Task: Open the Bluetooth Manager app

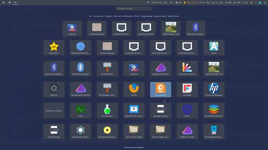Action: [80, 68]
